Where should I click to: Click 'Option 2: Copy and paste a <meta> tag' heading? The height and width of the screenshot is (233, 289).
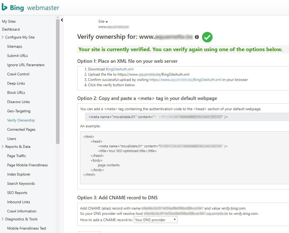[x=147, y=98]
